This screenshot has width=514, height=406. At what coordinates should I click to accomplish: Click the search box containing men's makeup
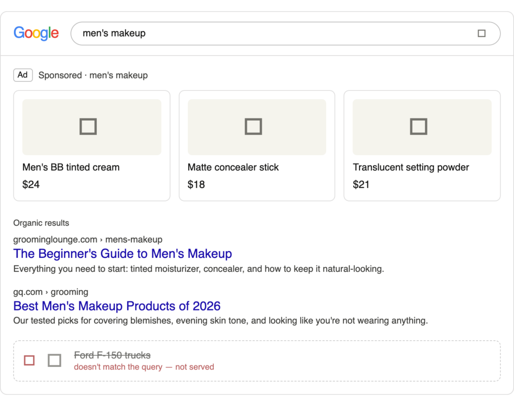tap(285, 34)
